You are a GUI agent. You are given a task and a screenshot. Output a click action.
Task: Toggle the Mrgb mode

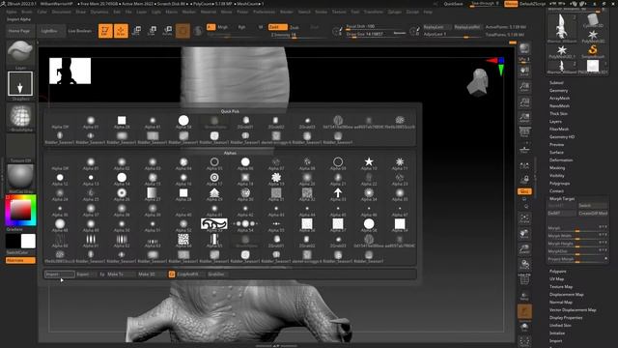(223, 27)
